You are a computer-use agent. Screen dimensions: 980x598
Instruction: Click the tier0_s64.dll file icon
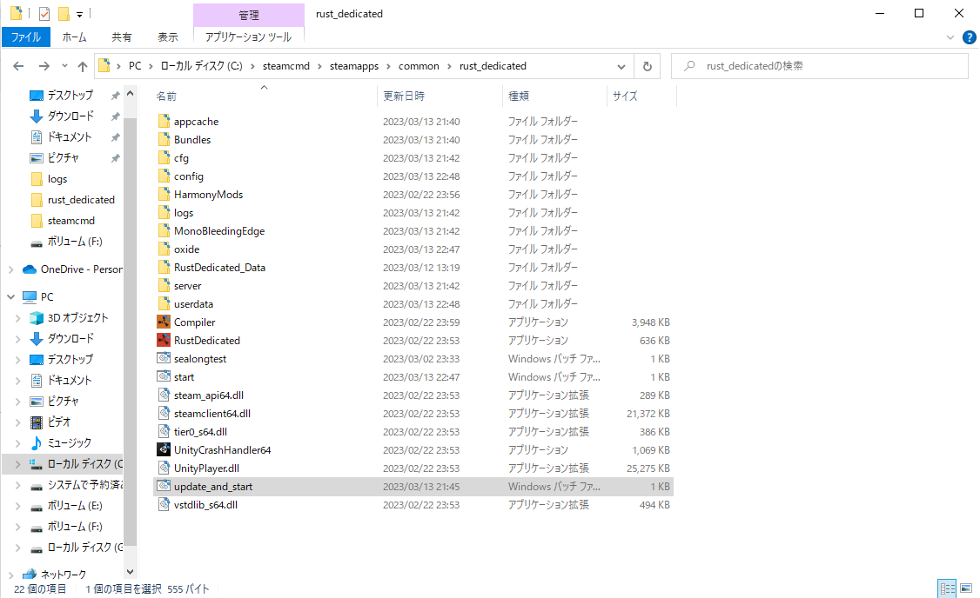[164, 431]
